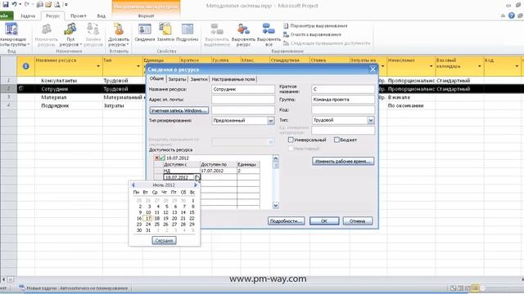Click the Cancel button in dialog
Image resolution: width=524 pixels, height=294 pixels.
(x=357, y=220)
